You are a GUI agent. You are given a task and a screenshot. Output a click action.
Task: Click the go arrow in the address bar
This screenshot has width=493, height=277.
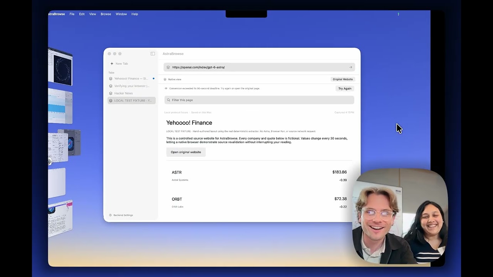tap(350, 67)
